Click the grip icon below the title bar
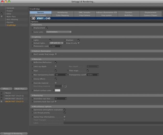 pos(2,5)
